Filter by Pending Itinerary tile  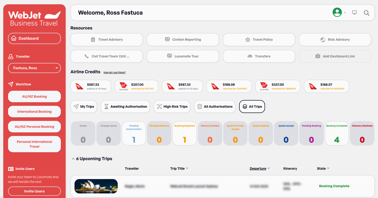pyautogui.click(x=159, y=134)
